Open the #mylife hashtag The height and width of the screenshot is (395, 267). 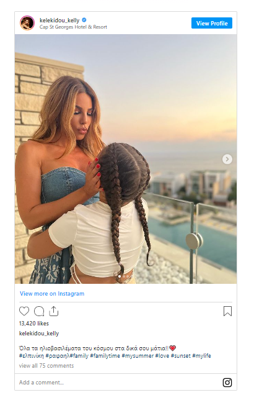201,356
